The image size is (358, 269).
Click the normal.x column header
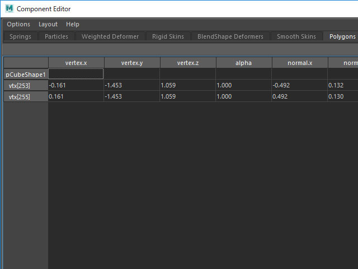[x=300, y=63]
